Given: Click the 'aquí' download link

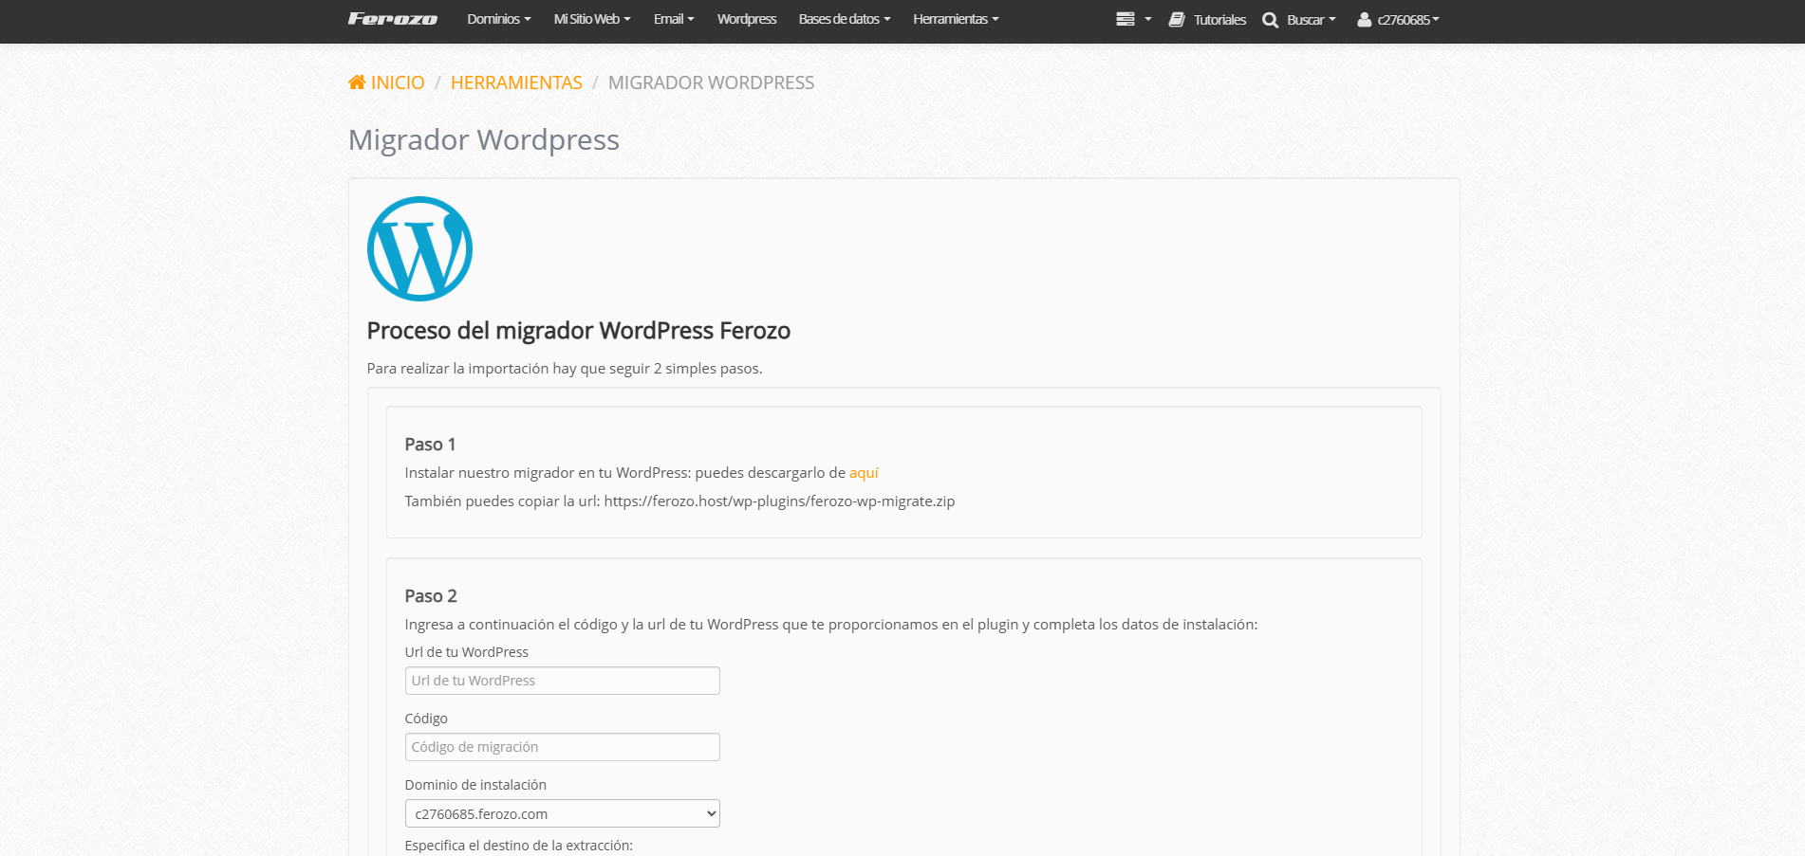Looking at the screenshot, I should (864, 473).
